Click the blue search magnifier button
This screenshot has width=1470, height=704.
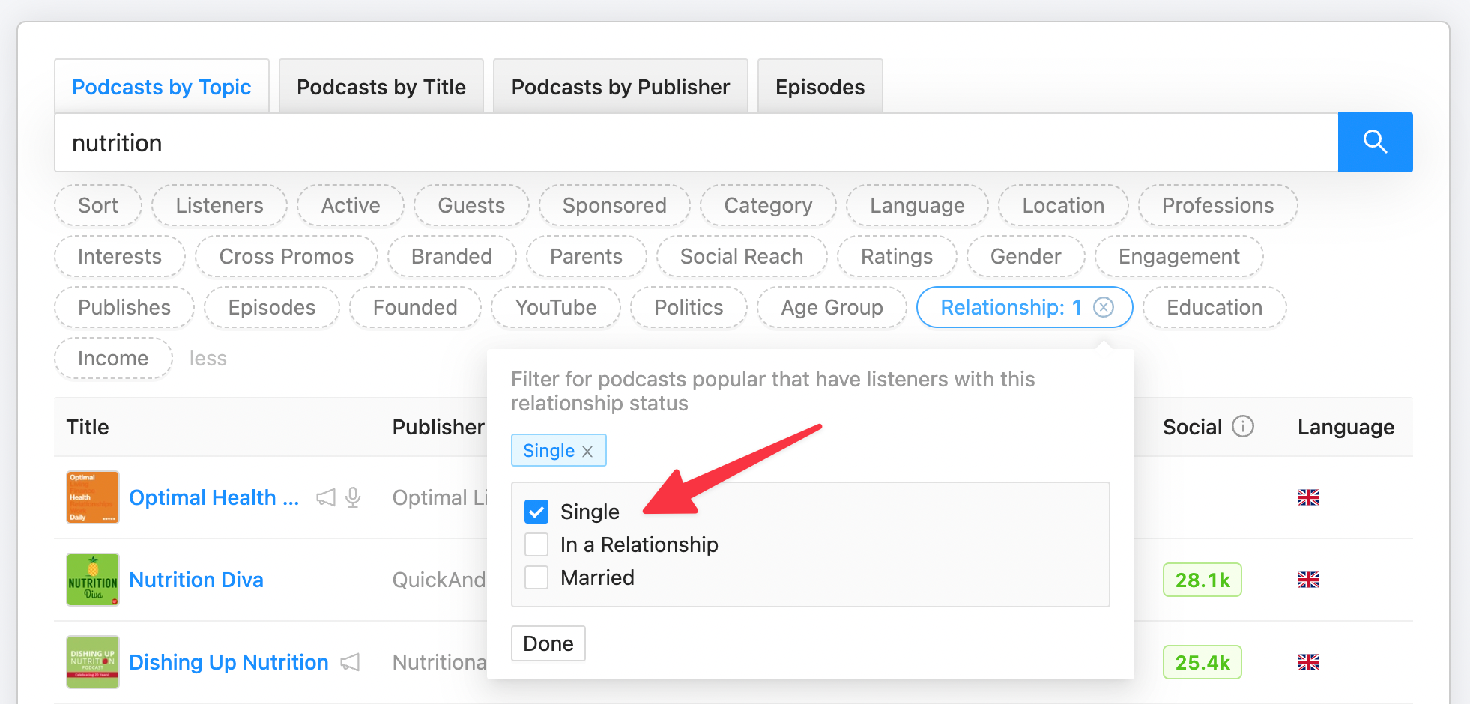pyautogui.click(x=1375, y=142)
